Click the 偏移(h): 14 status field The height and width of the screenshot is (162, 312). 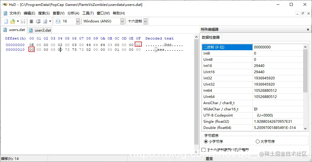(10, 159)
